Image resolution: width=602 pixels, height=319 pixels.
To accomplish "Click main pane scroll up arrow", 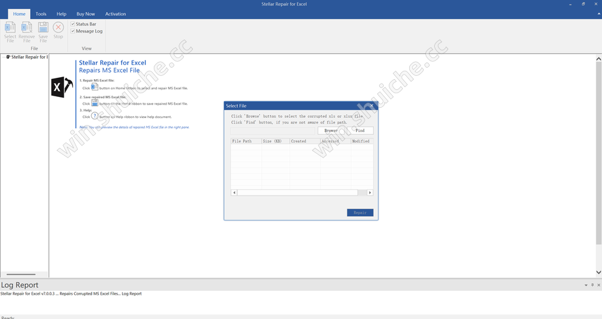I will (599, 59).
